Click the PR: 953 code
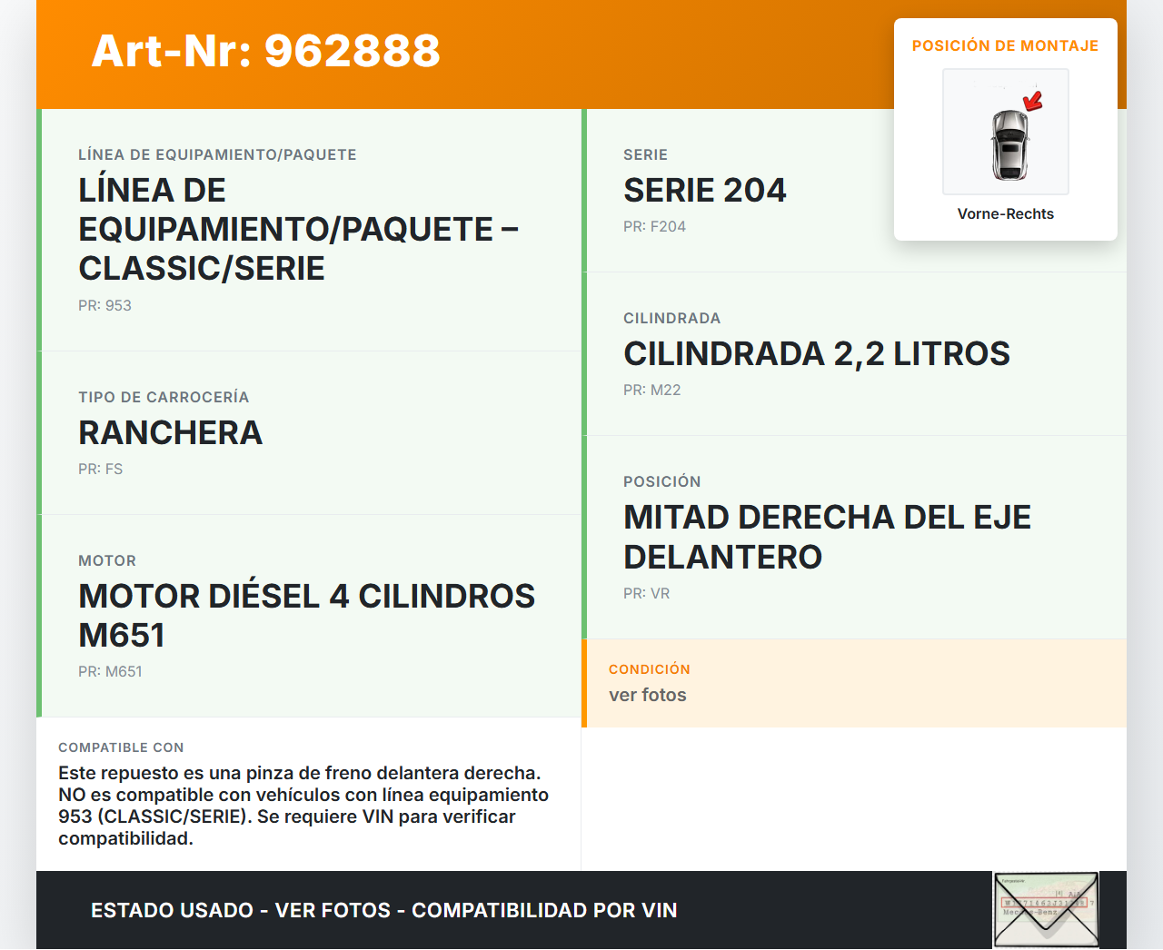 pos(104,305)
